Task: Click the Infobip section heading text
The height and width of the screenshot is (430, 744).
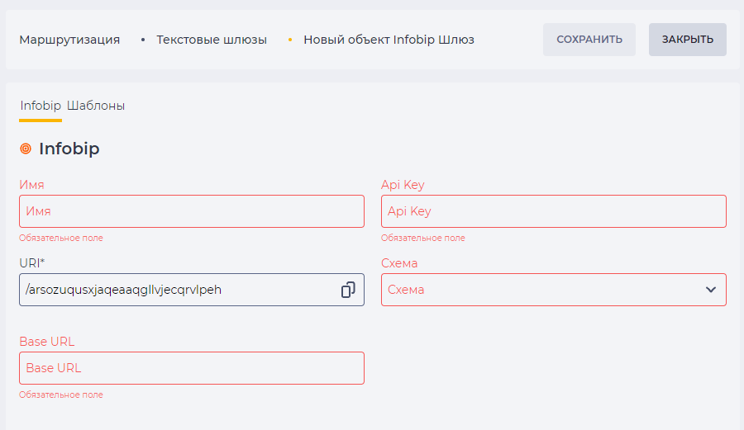Action: (x=69, y=149)
